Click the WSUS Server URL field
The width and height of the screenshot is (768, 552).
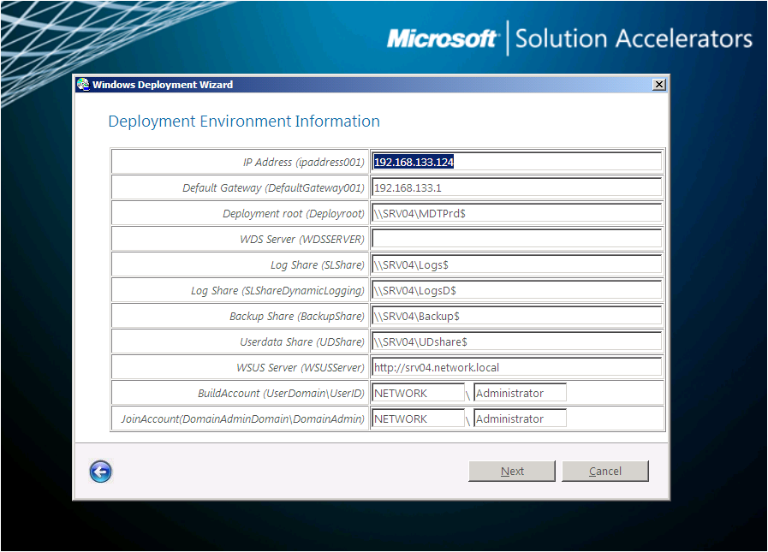(x=516, y=367)
